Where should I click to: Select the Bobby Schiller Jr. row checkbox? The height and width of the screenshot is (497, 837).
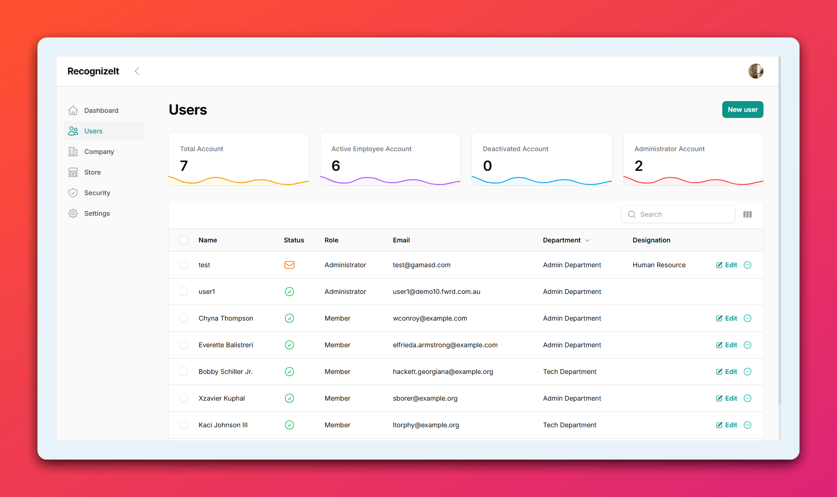click(x=184, y=372)
